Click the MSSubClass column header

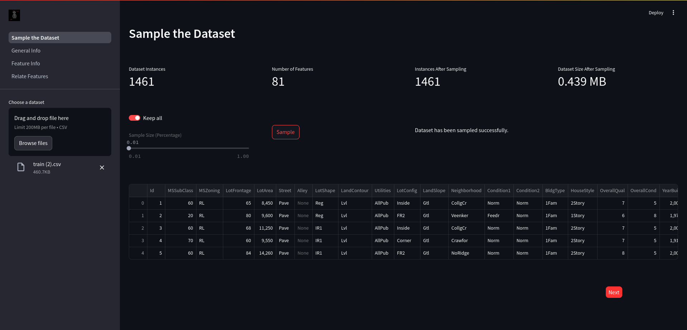point(180,190)
